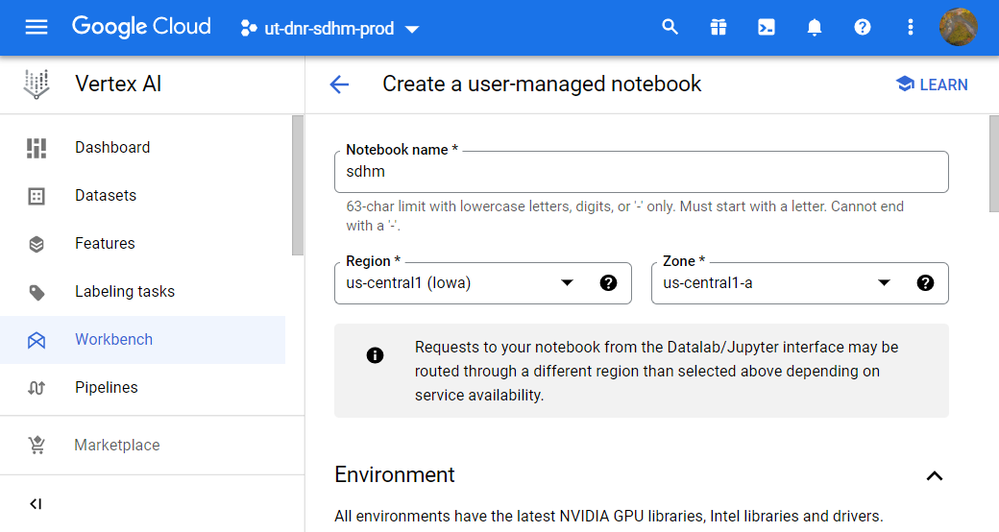Select Pipelines in the sidebar
This screenshot has width=999, height=532.
coord(106,388)
